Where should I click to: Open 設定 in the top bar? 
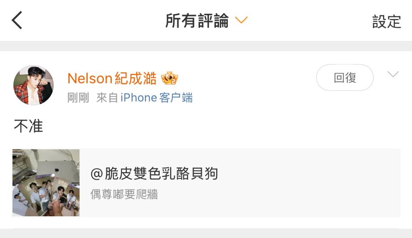pyautogui.click(x=387, y=22)
